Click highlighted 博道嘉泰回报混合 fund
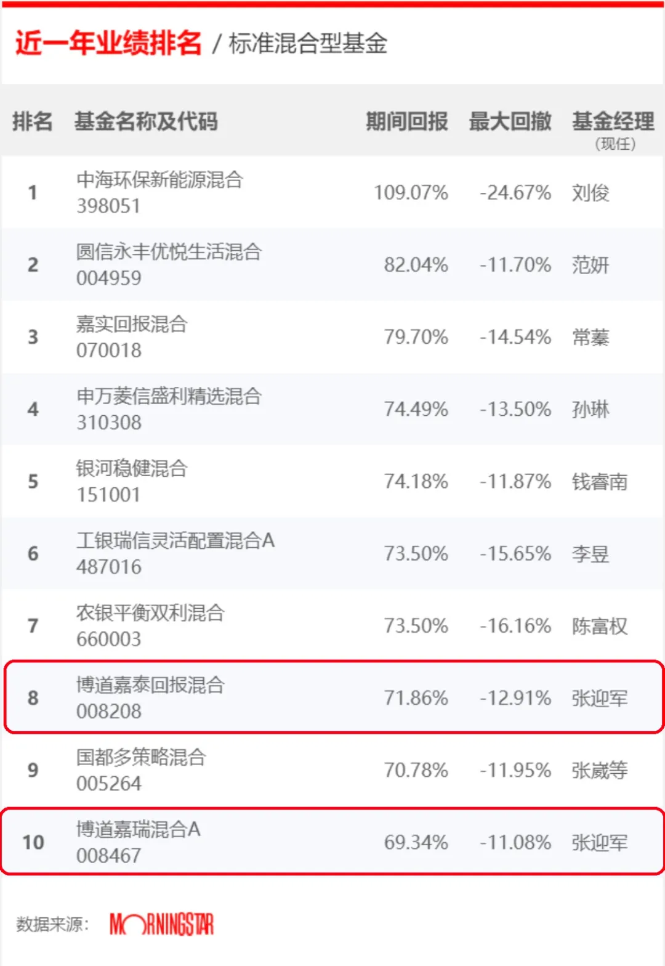Screen dimensions: 665x966 [150, 684]
